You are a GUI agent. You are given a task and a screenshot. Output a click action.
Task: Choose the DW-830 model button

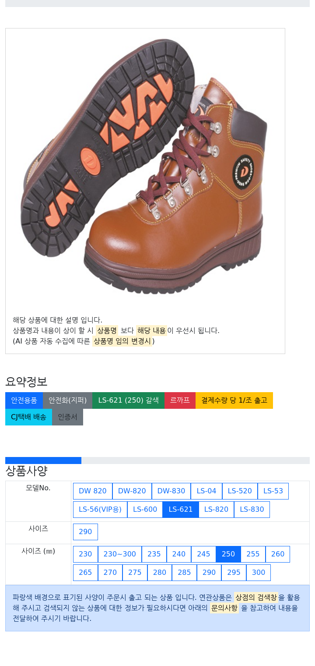(x=171, y=491)
